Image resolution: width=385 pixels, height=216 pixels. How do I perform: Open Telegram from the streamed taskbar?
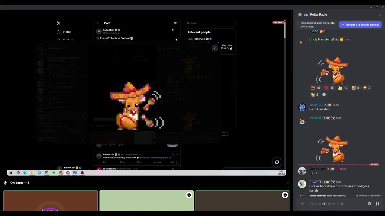[39, 173]
